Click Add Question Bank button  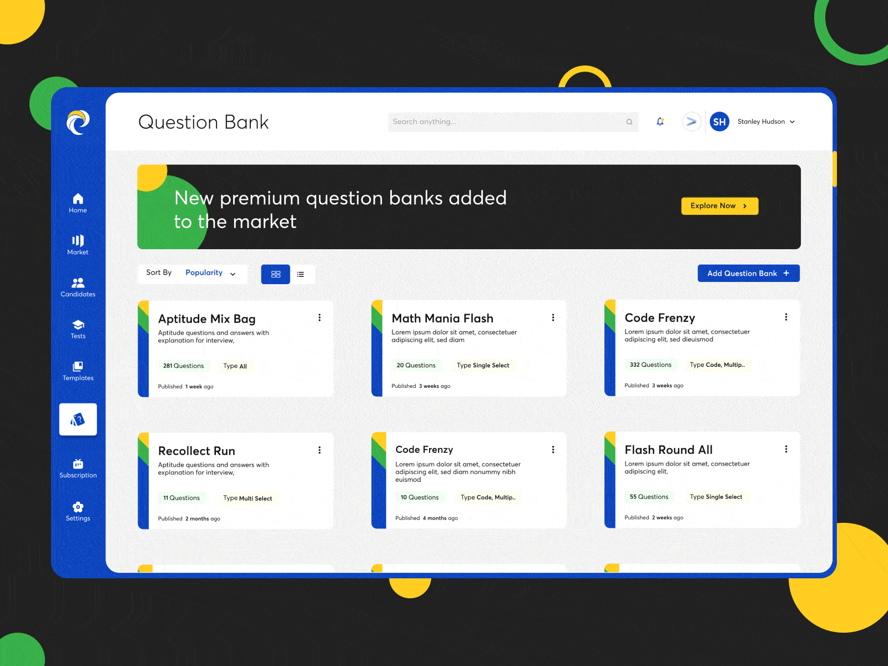coord(748,273)
